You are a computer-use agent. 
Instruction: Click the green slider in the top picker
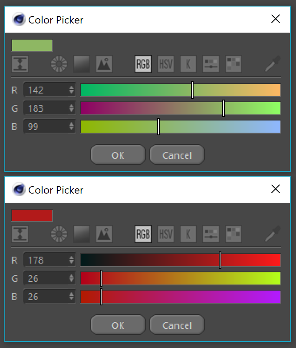(x=180, y=108)
